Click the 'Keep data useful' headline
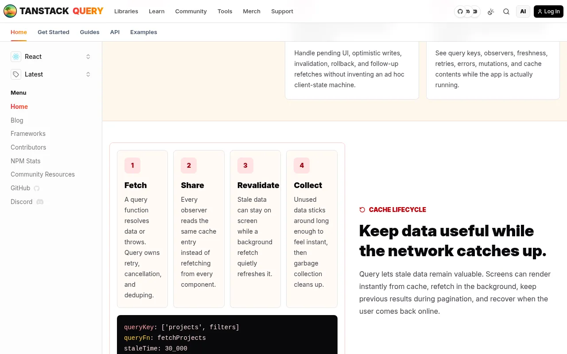The width and height of the screenshot is (567, 354). pos(453,241)
